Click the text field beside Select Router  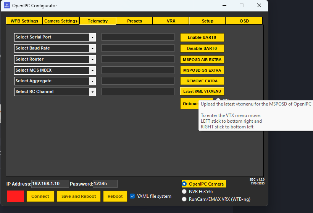click(x=138, y=59)
